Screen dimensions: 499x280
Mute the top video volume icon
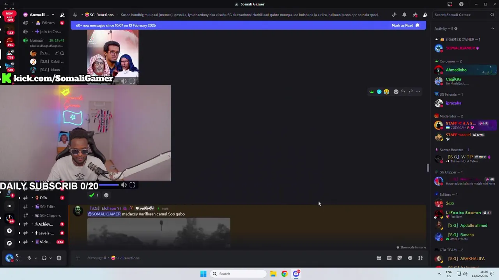(124, 81)
